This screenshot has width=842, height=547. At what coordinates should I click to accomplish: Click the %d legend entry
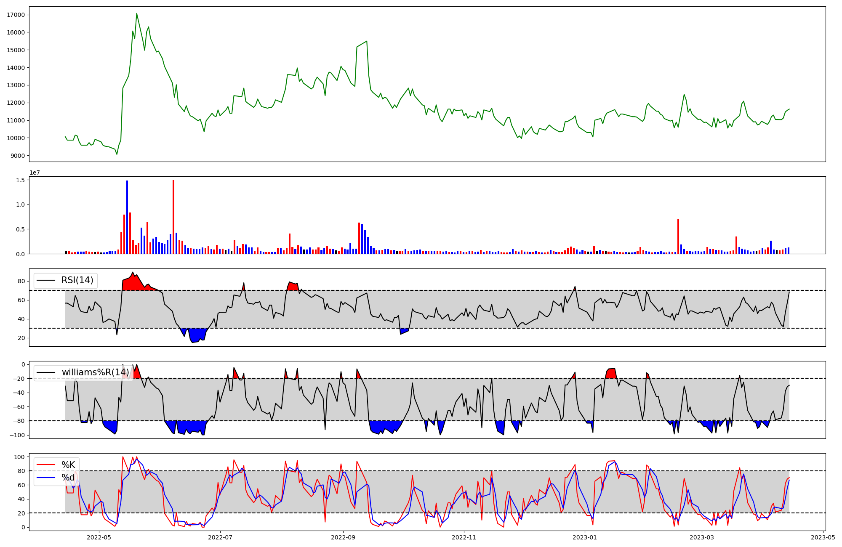click(x=68, y=478)
